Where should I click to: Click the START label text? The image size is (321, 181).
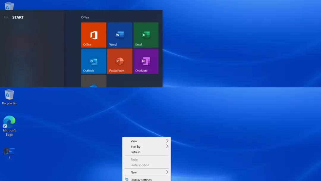[x=18, y=17]
